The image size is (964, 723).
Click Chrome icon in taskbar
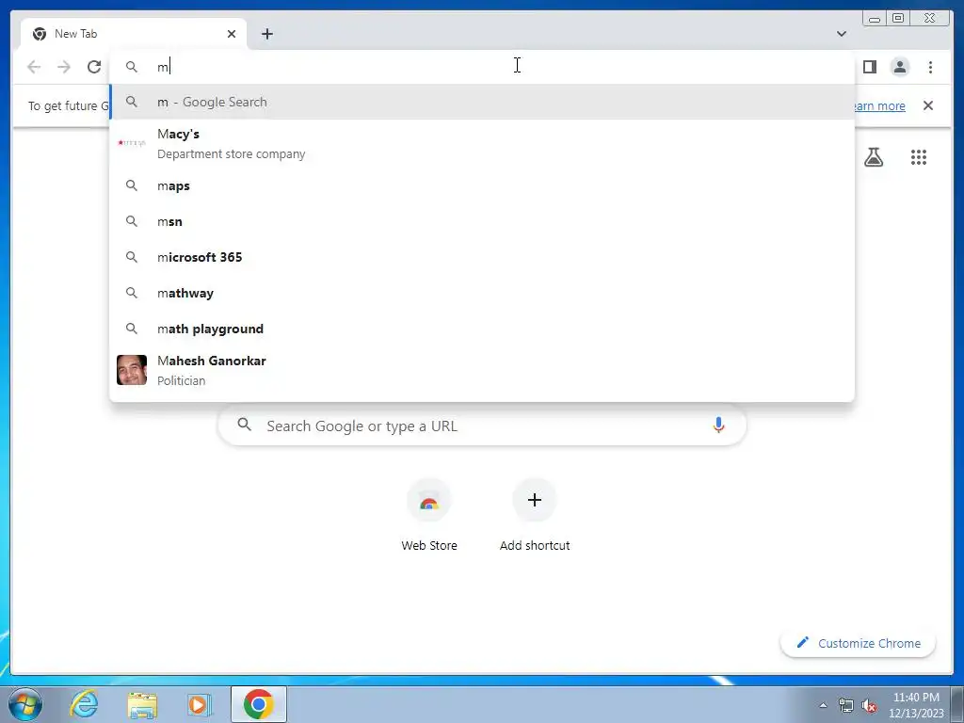[258, 704]
